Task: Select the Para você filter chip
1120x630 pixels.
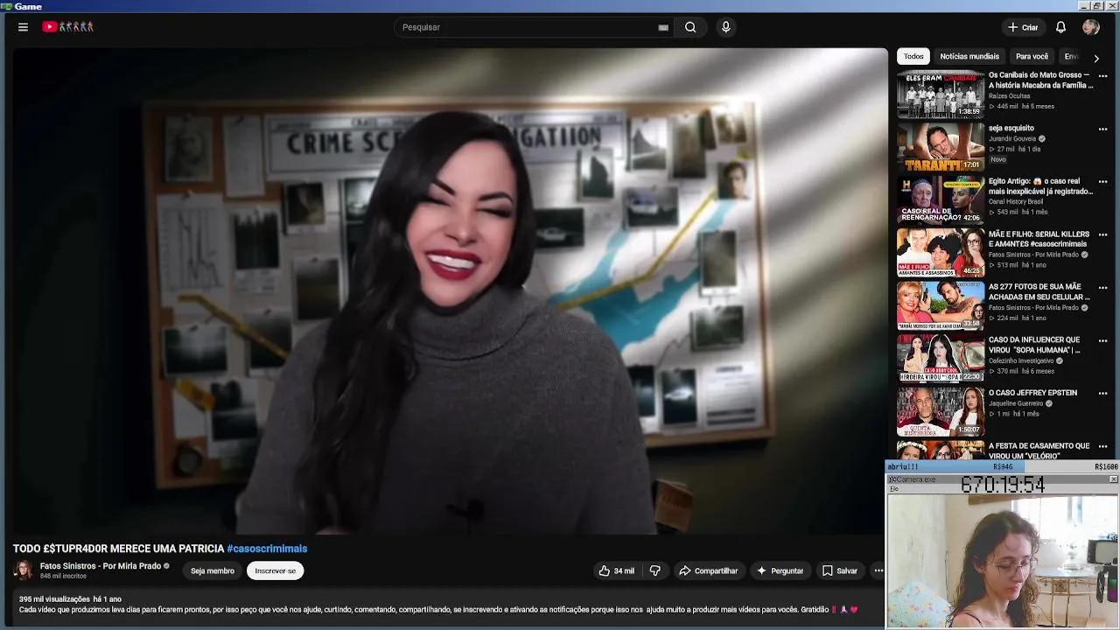Action: (x=1032, y=56)
